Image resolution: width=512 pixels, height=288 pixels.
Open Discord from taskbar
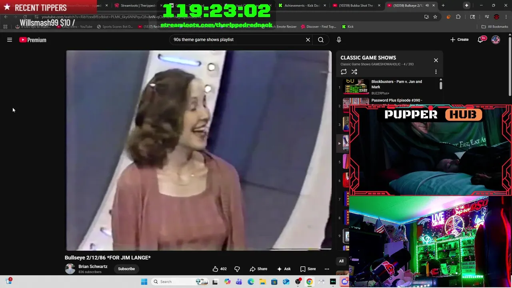345,282
